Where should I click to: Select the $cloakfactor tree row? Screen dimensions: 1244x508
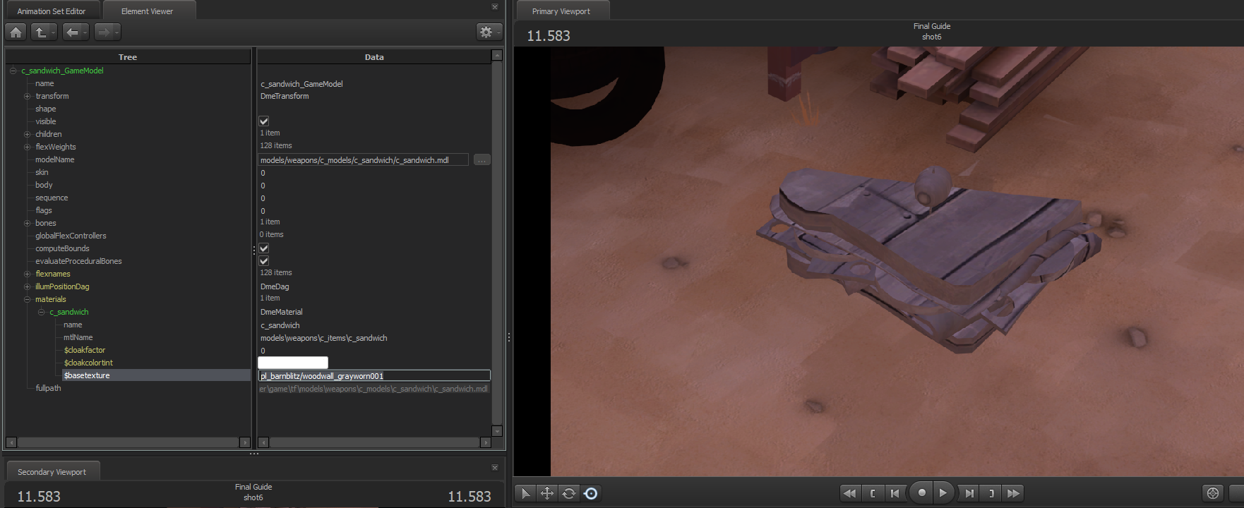[x=85, y=350]
